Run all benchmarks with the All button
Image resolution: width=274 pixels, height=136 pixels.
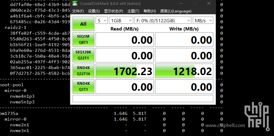tap(83, 24)
